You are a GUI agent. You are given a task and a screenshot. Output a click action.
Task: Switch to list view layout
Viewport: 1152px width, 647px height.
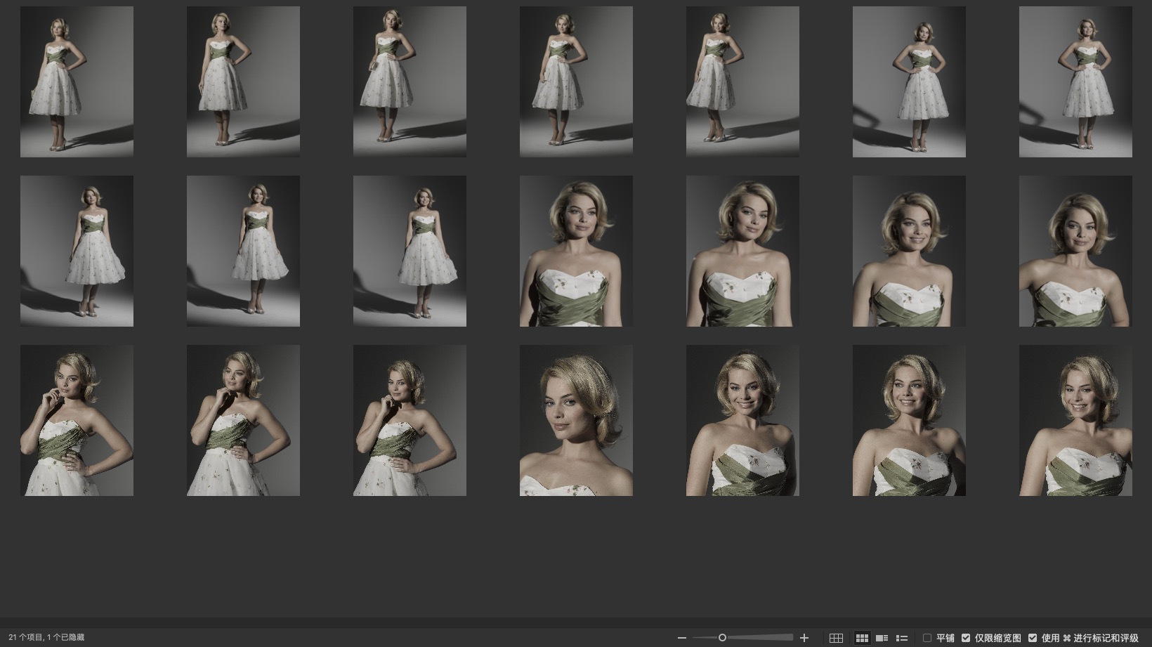tap(902, 638)
